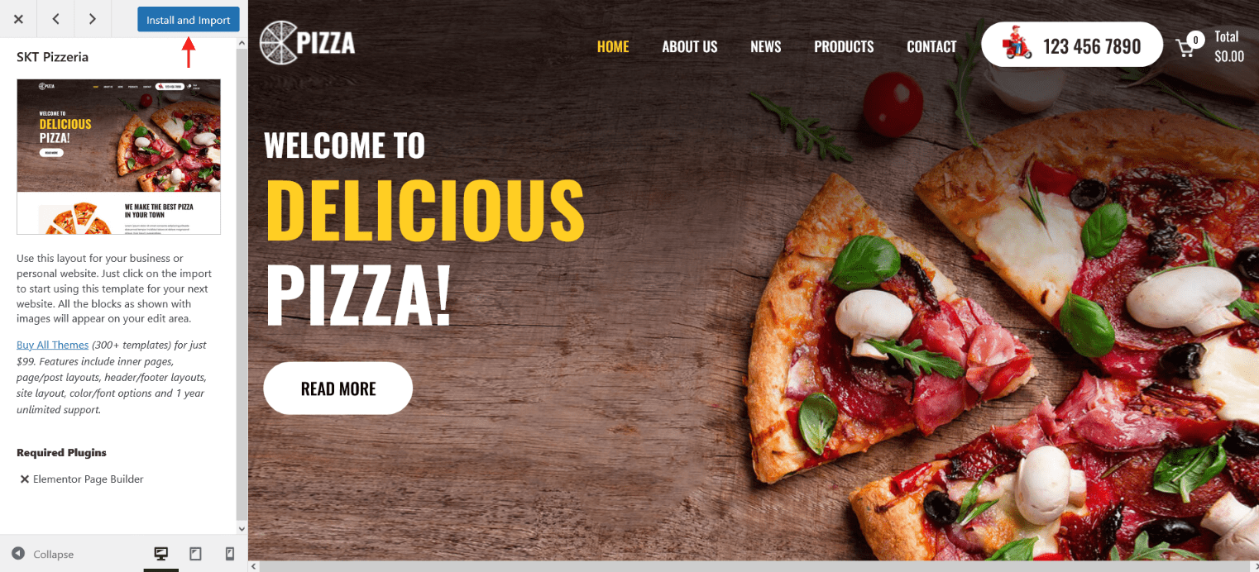1259x572 pixels.
Task: Switch to tablet preview mode
Action: tap(195, 554)
